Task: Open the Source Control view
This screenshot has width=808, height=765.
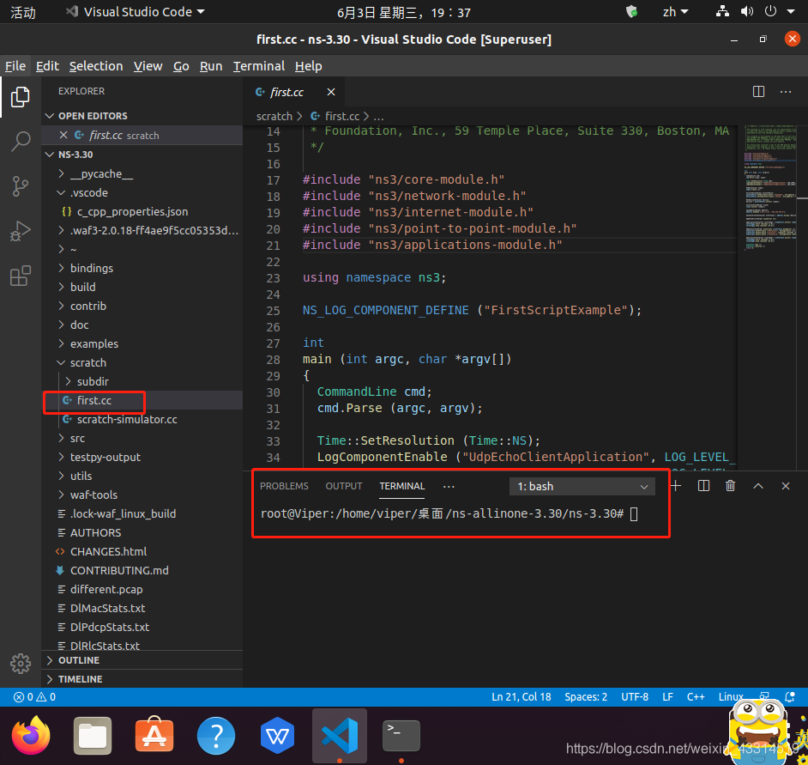Action: click(21, 185)
